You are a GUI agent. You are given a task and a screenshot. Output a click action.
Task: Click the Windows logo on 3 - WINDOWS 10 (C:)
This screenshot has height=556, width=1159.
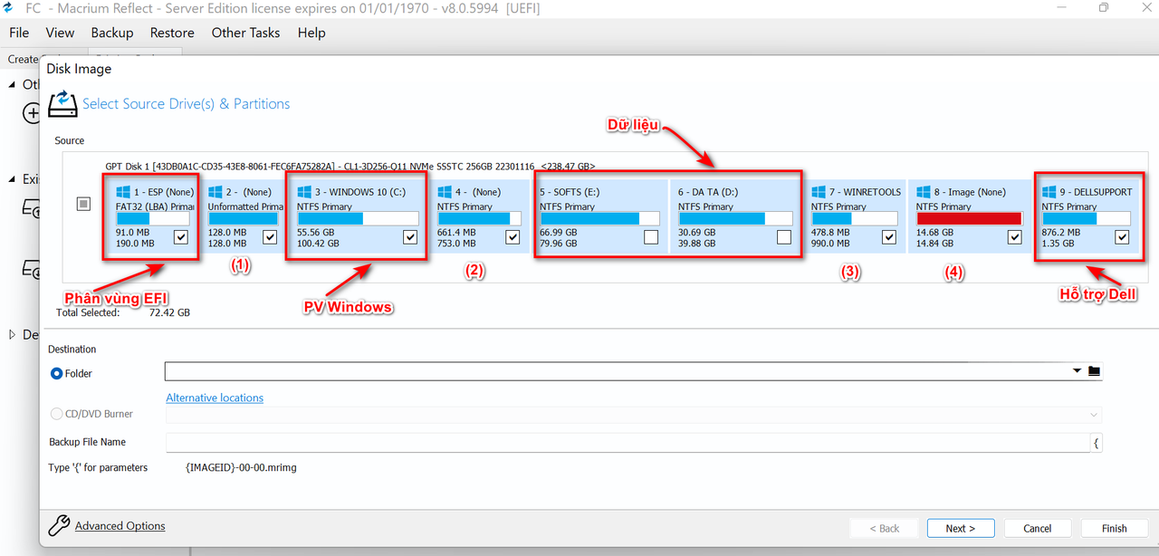[304, 192]
